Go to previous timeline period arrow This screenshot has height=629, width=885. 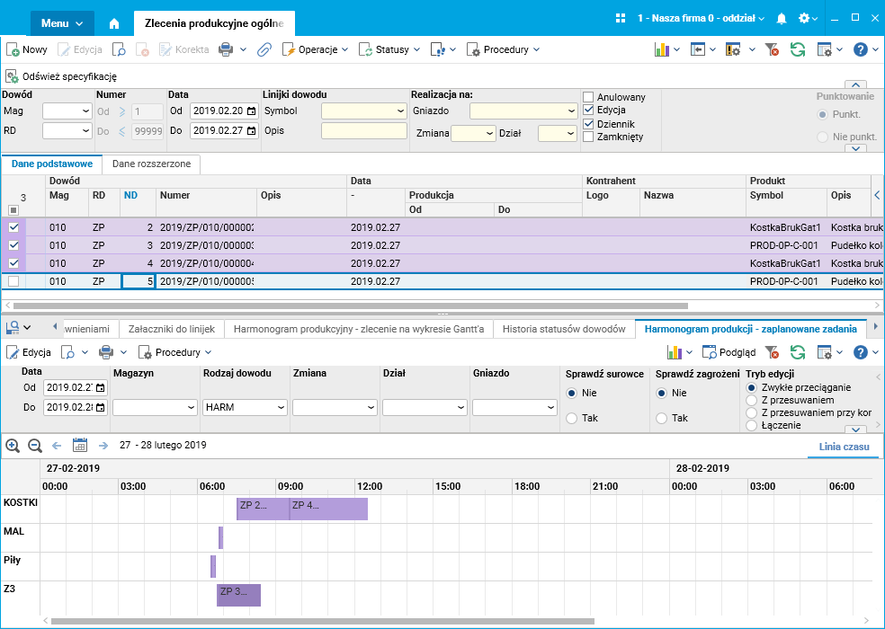(57, 446)
